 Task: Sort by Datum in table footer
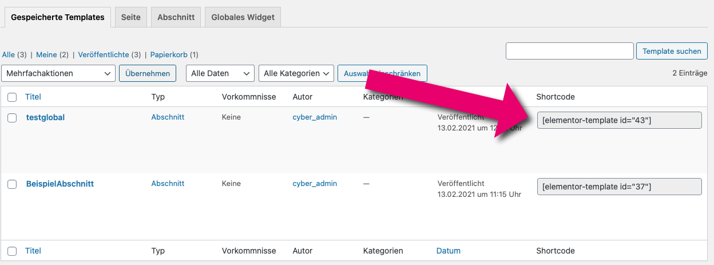click(x=448, y=251)
